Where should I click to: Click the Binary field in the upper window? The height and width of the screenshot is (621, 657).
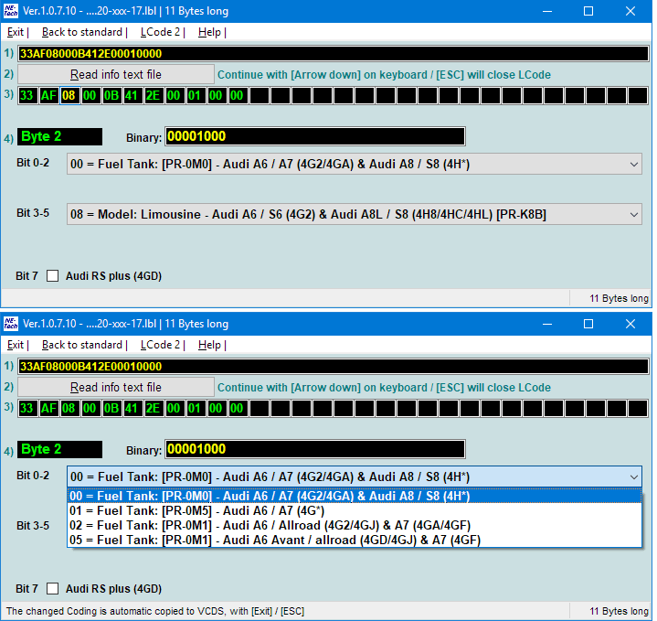point(315,136)
